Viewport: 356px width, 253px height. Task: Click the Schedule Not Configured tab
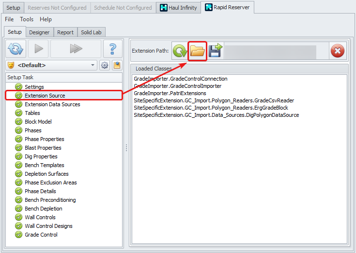click(x=123, y=8)
